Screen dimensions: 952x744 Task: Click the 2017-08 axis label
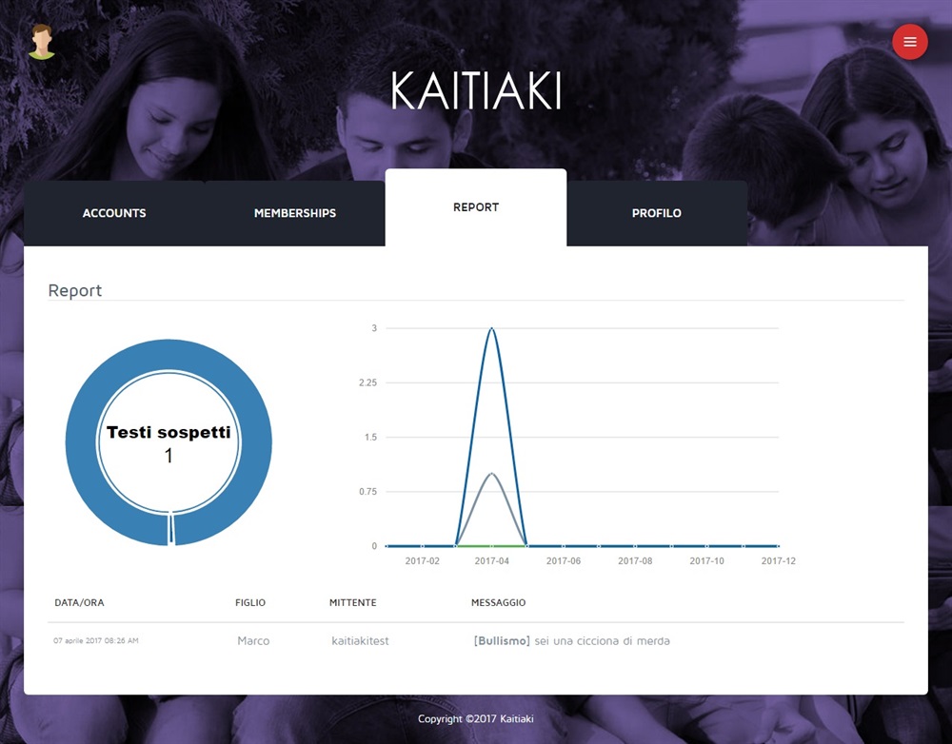pyautogui.click(x=635, y=560)
